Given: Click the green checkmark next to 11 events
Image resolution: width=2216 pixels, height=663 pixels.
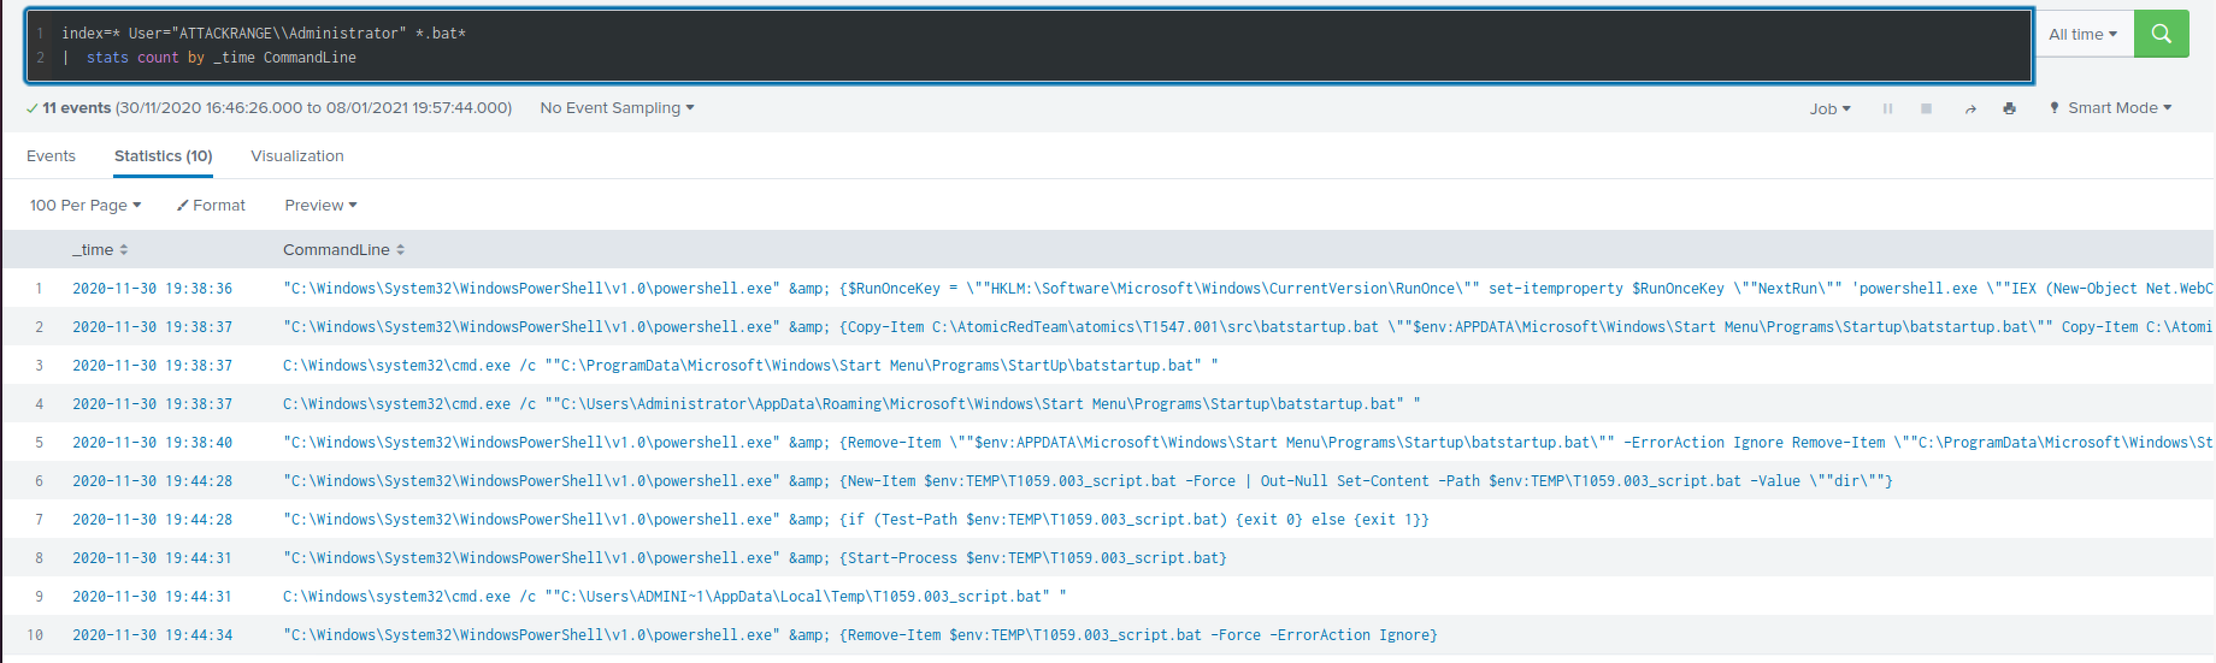Looking at the screenshot, I should point(31,108).
